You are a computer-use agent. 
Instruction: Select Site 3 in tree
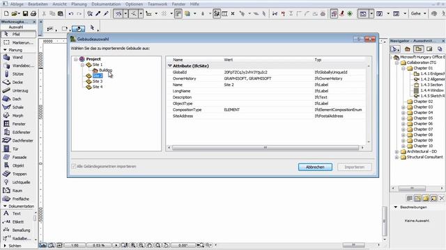pyautogui.click(x=98, y=81)
